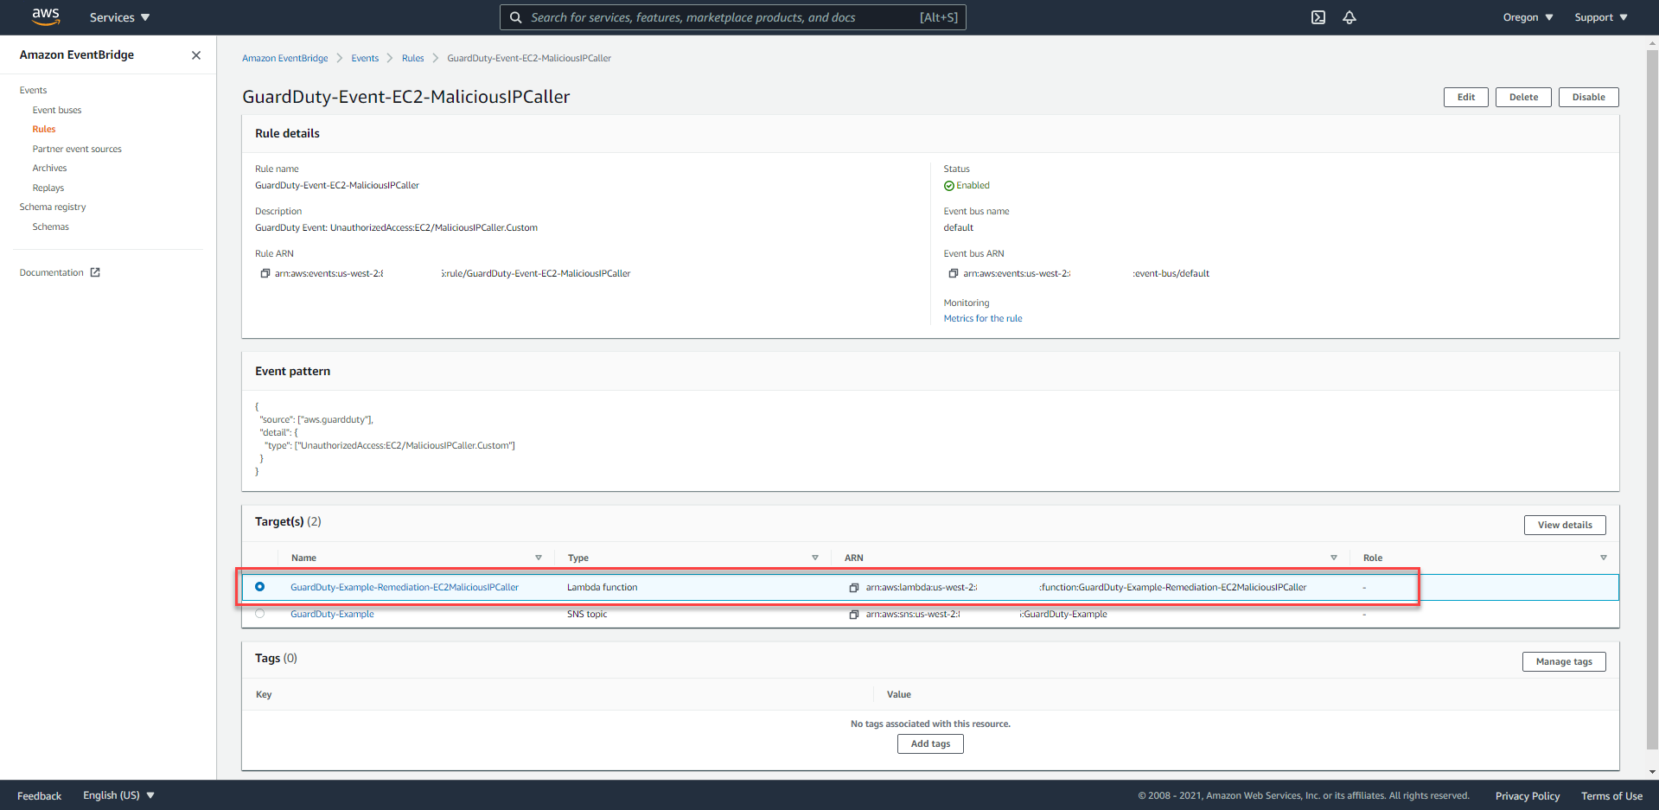Sort targets by ARN column arrow

click(x=1334, y=558)
